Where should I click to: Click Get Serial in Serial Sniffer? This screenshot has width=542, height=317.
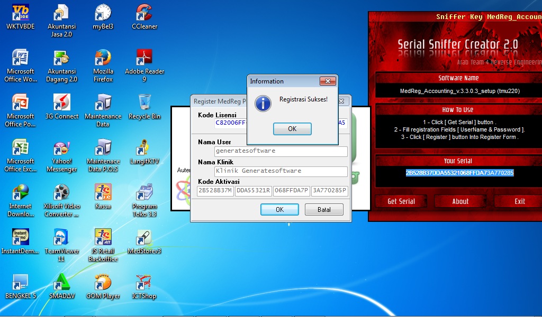click(401, 201)
